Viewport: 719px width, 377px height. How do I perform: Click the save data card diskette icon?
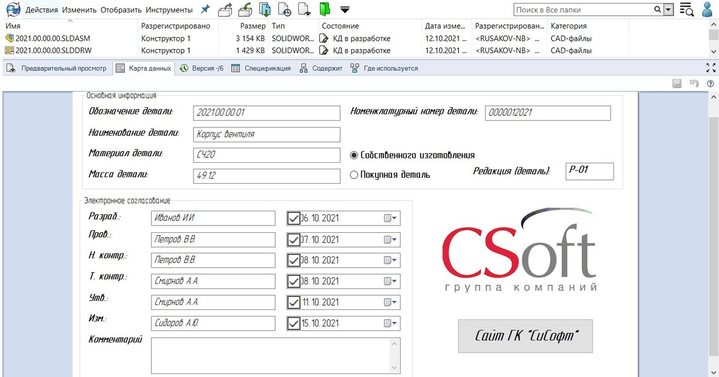pyautogui.click(x=677, y=84)
